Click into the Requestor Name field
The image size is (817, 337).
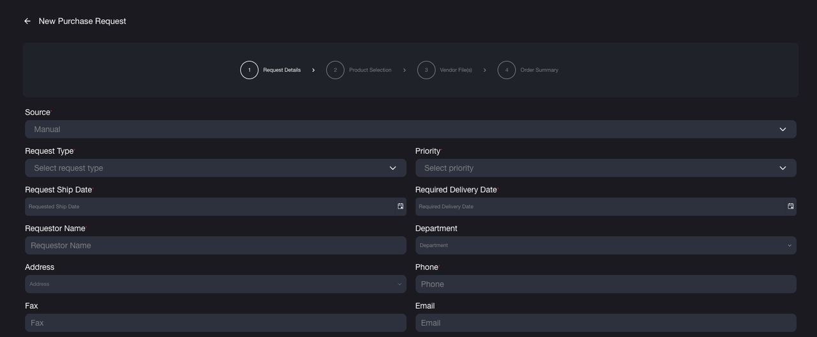[x=215, y=246]
